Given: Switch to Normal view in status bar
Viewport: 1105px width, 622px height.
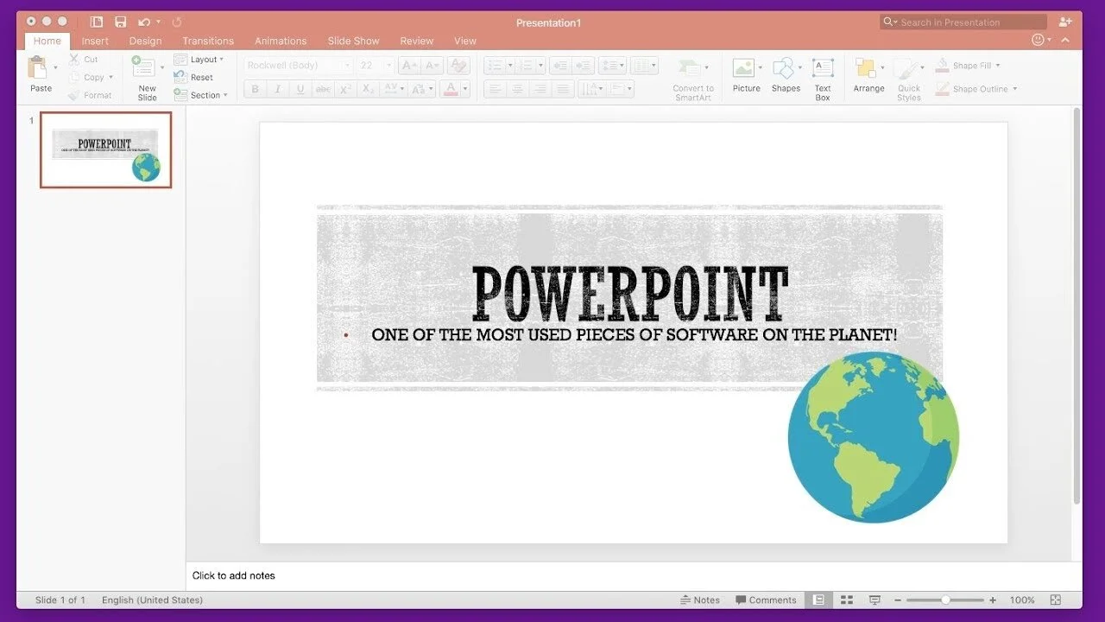Looking at the screenshot, I should (x=818, y=600).
